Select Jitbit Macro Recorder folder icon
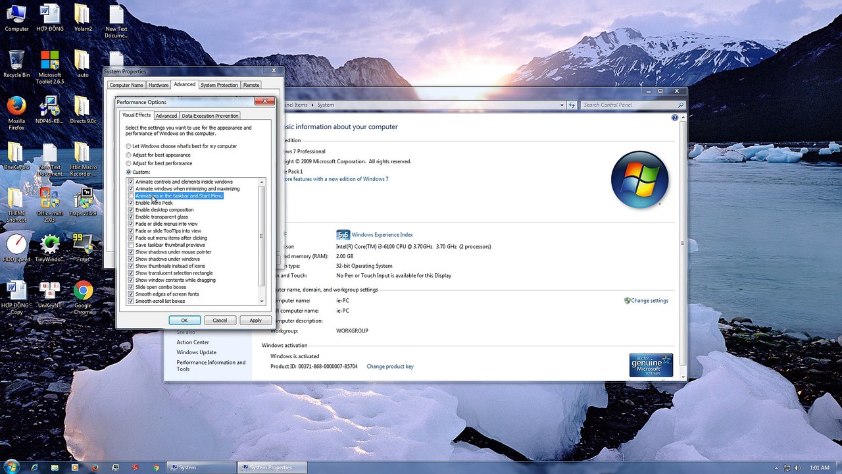Image resolution: width=842 pixels, height=474 pixels. [83, 159]
